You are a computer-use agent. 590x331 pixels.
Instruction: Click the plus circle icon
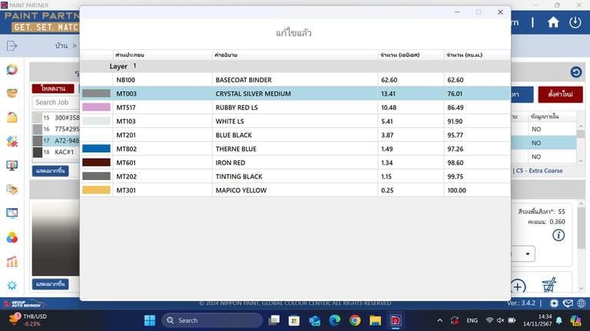[519, 287]
